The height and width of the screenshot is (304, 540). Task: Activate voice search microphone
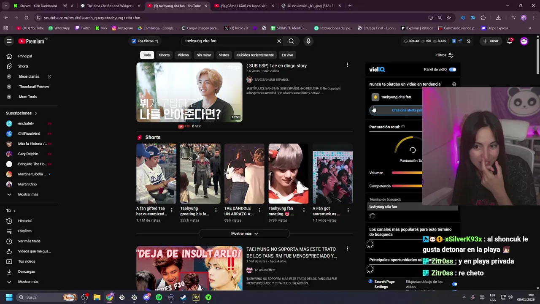(308, 41)
